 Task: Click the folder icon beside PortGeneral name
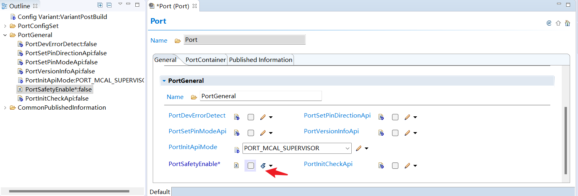pyautogui.click(x=194, y=97)
